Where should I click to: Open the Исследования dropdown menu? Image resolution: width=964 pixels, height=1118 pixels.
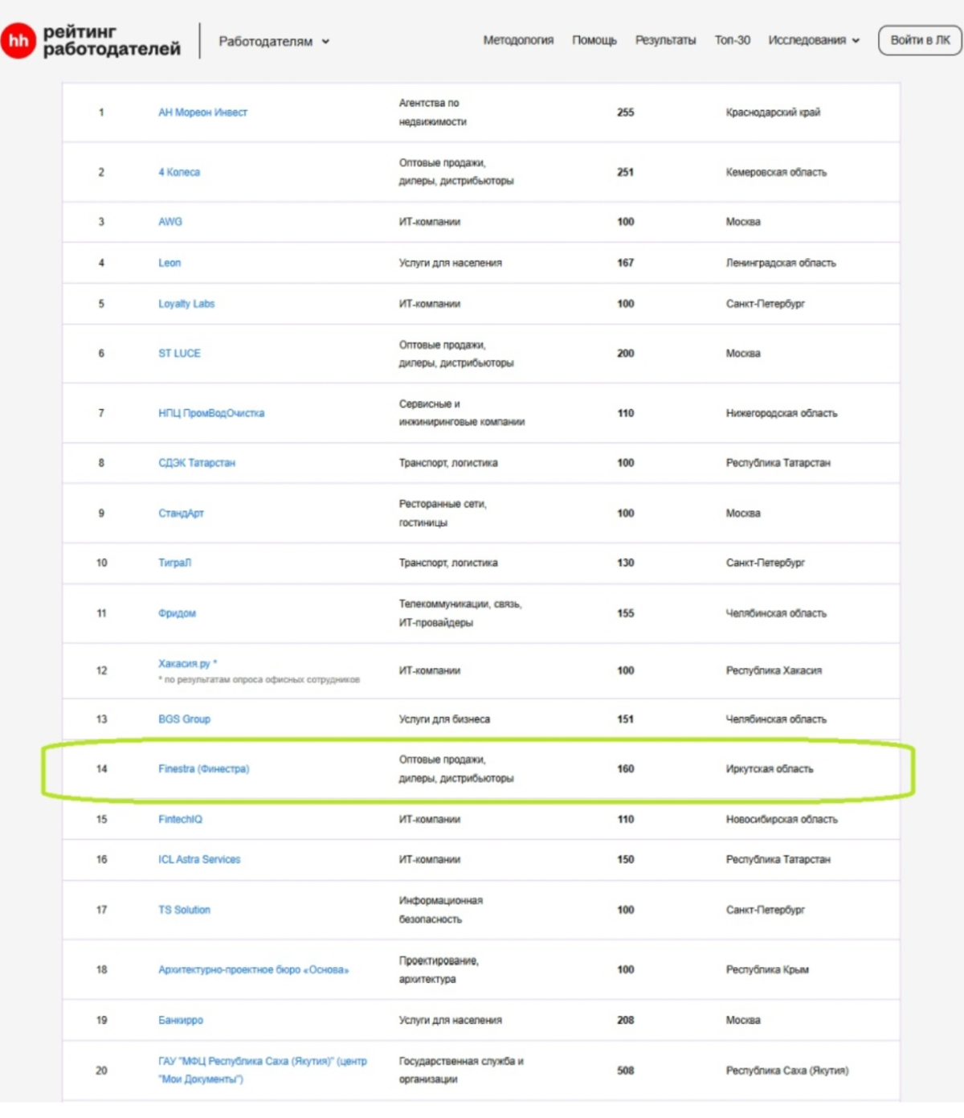point(813,40)
